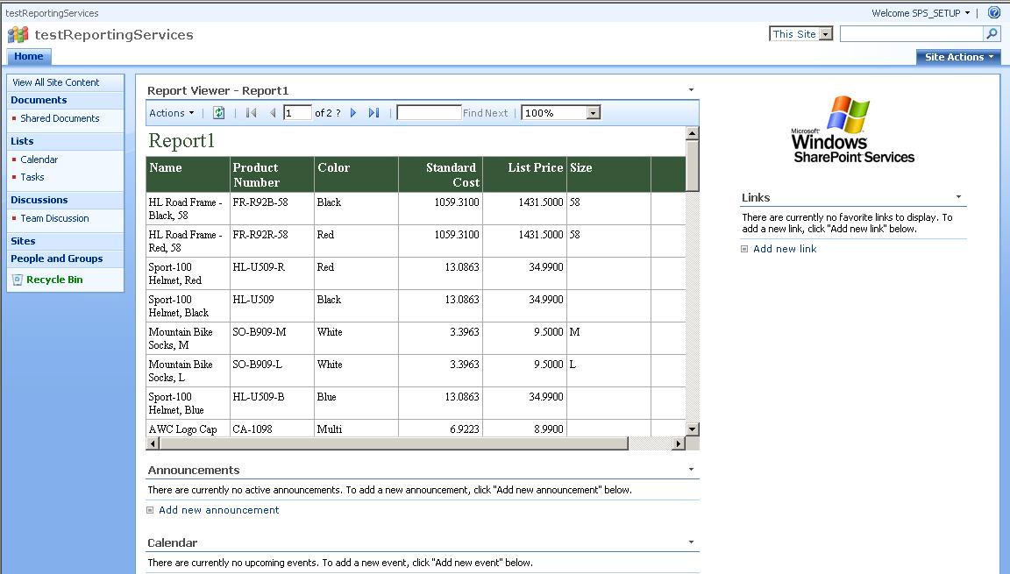The height and width of the screenshot is (574, 1010).
Task: Click the testReportingServices breadcrumb at top left
Action: tap(53, 13)
